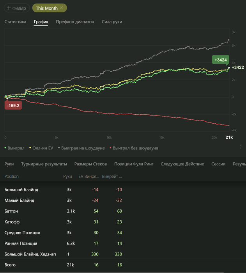
Task: Switch to the Статистика tab
Action: (15, 22)
